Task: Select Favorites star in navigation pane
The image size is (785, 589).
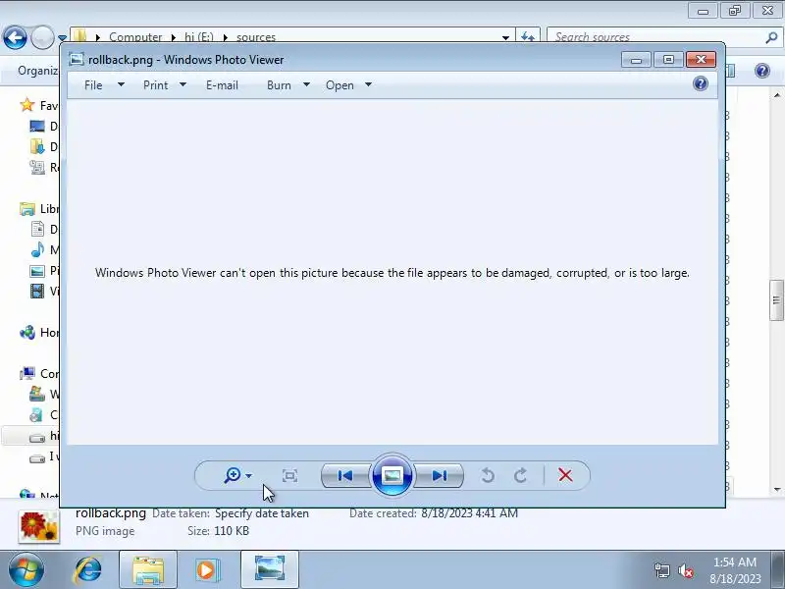Action: (x=27, y=105)
